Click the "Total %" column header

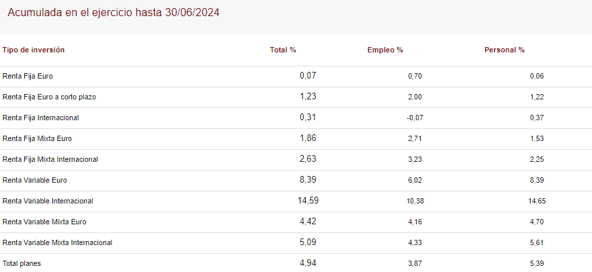tap(283, 50)
